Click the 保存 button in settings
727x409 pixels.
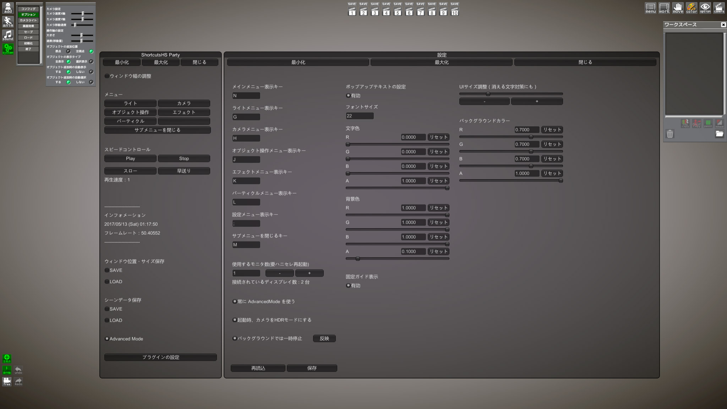[x=312, y=368]
